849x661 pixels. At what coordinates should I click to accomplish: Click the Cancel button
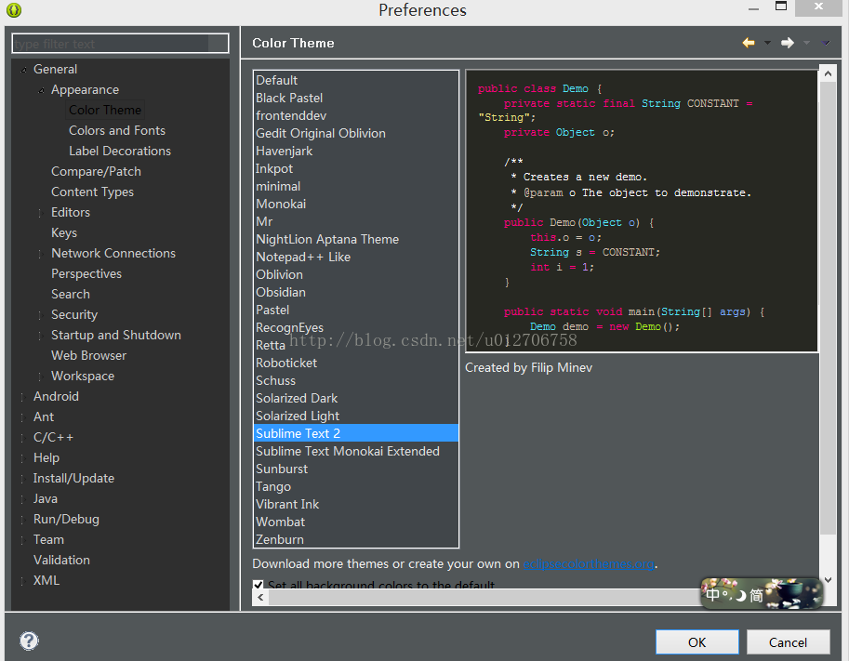tap(788, 642)
